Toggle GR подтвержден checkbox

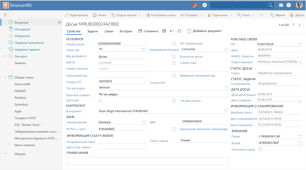(x=174, y=43)
